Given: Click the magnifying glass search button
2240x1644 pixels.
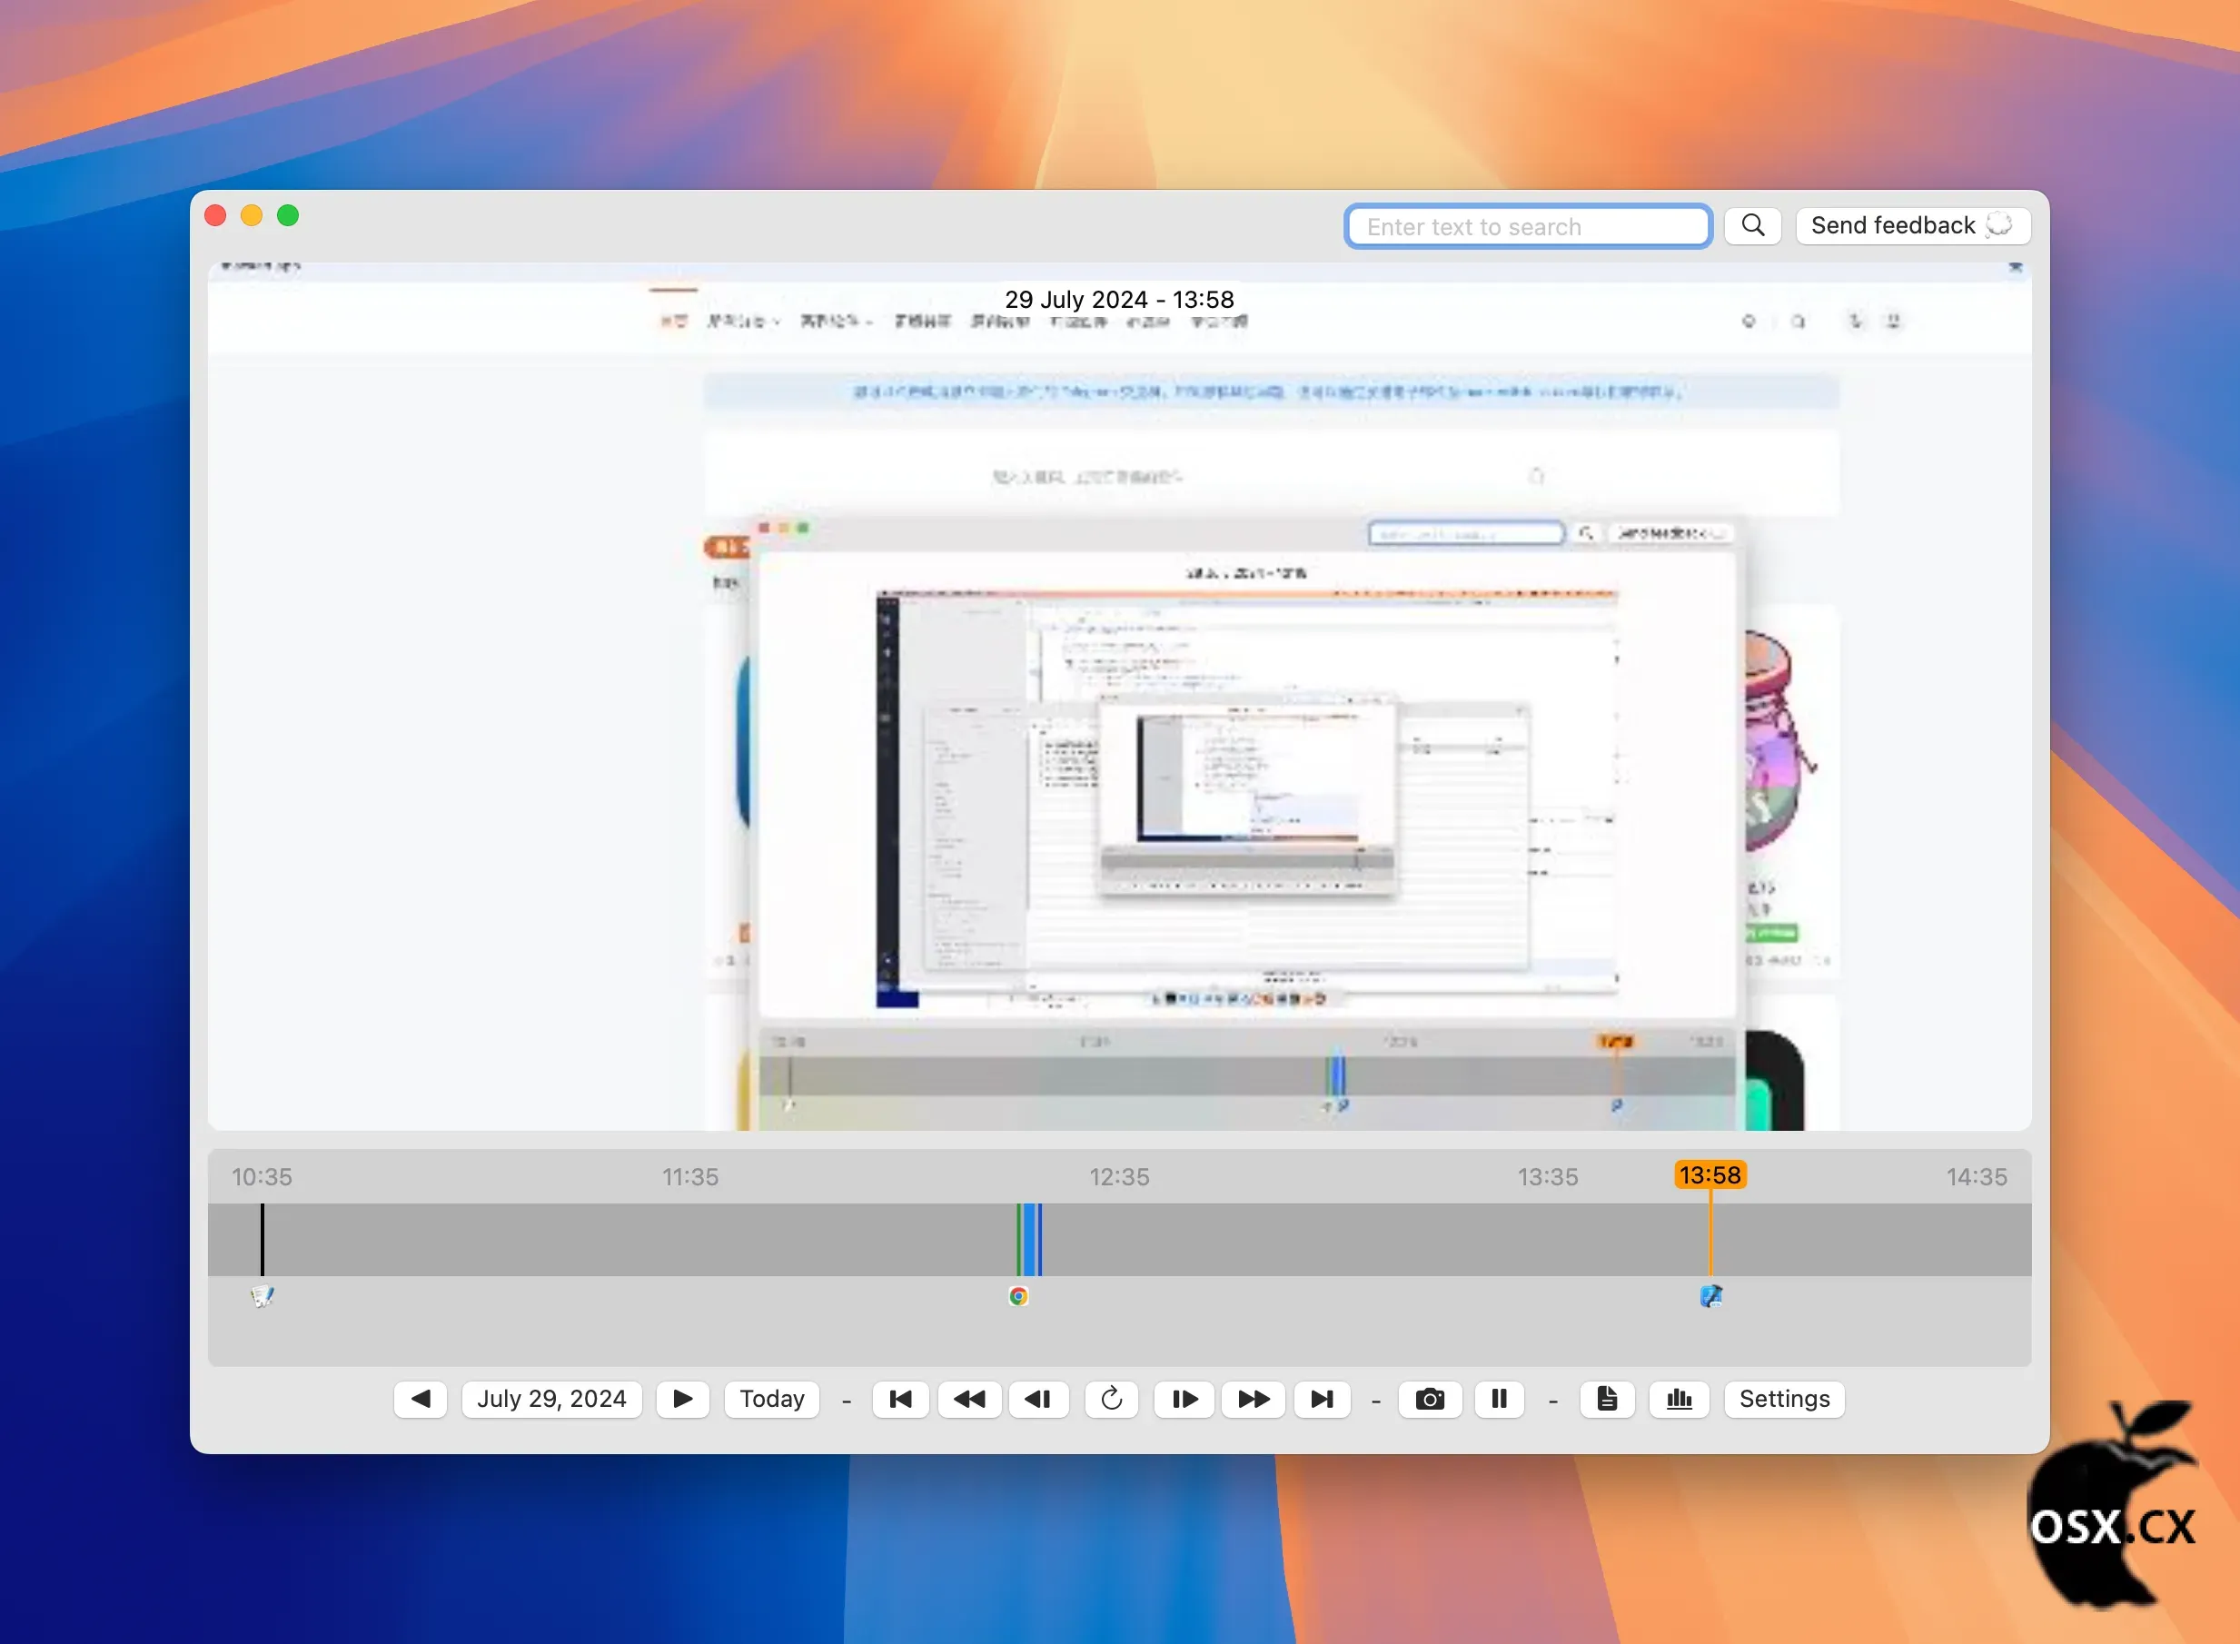Looking at the screenshot, I should coord(1752,226).
